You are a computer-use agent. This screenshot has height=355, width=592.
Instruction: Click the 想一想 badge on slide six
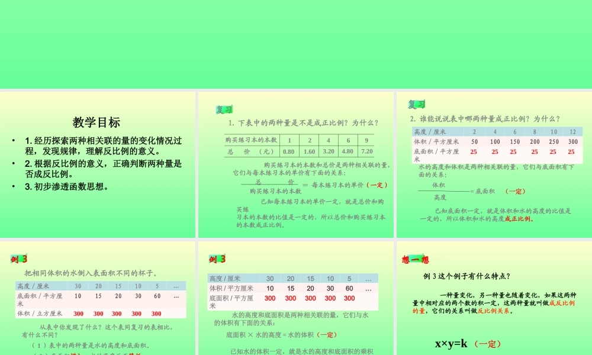(x=414, y=259)
